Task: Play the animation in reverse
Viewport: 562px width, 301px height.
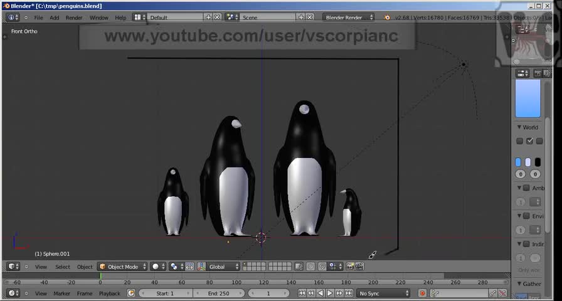Action: [x=321, y=293]
